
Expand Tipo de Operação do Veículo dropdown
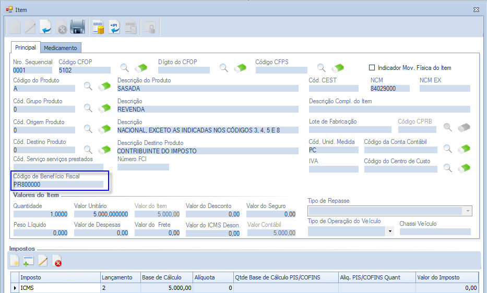click(x=389, y=231)
